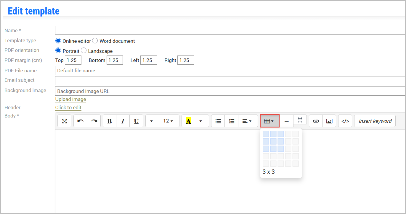
Task: Click the Top margin field
Action: coord(73,60)
